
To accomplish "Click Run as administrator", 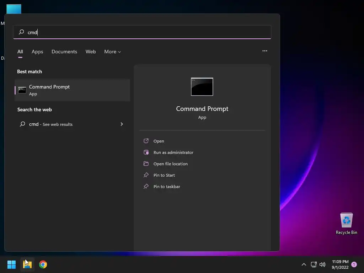I will coord(173,152).
